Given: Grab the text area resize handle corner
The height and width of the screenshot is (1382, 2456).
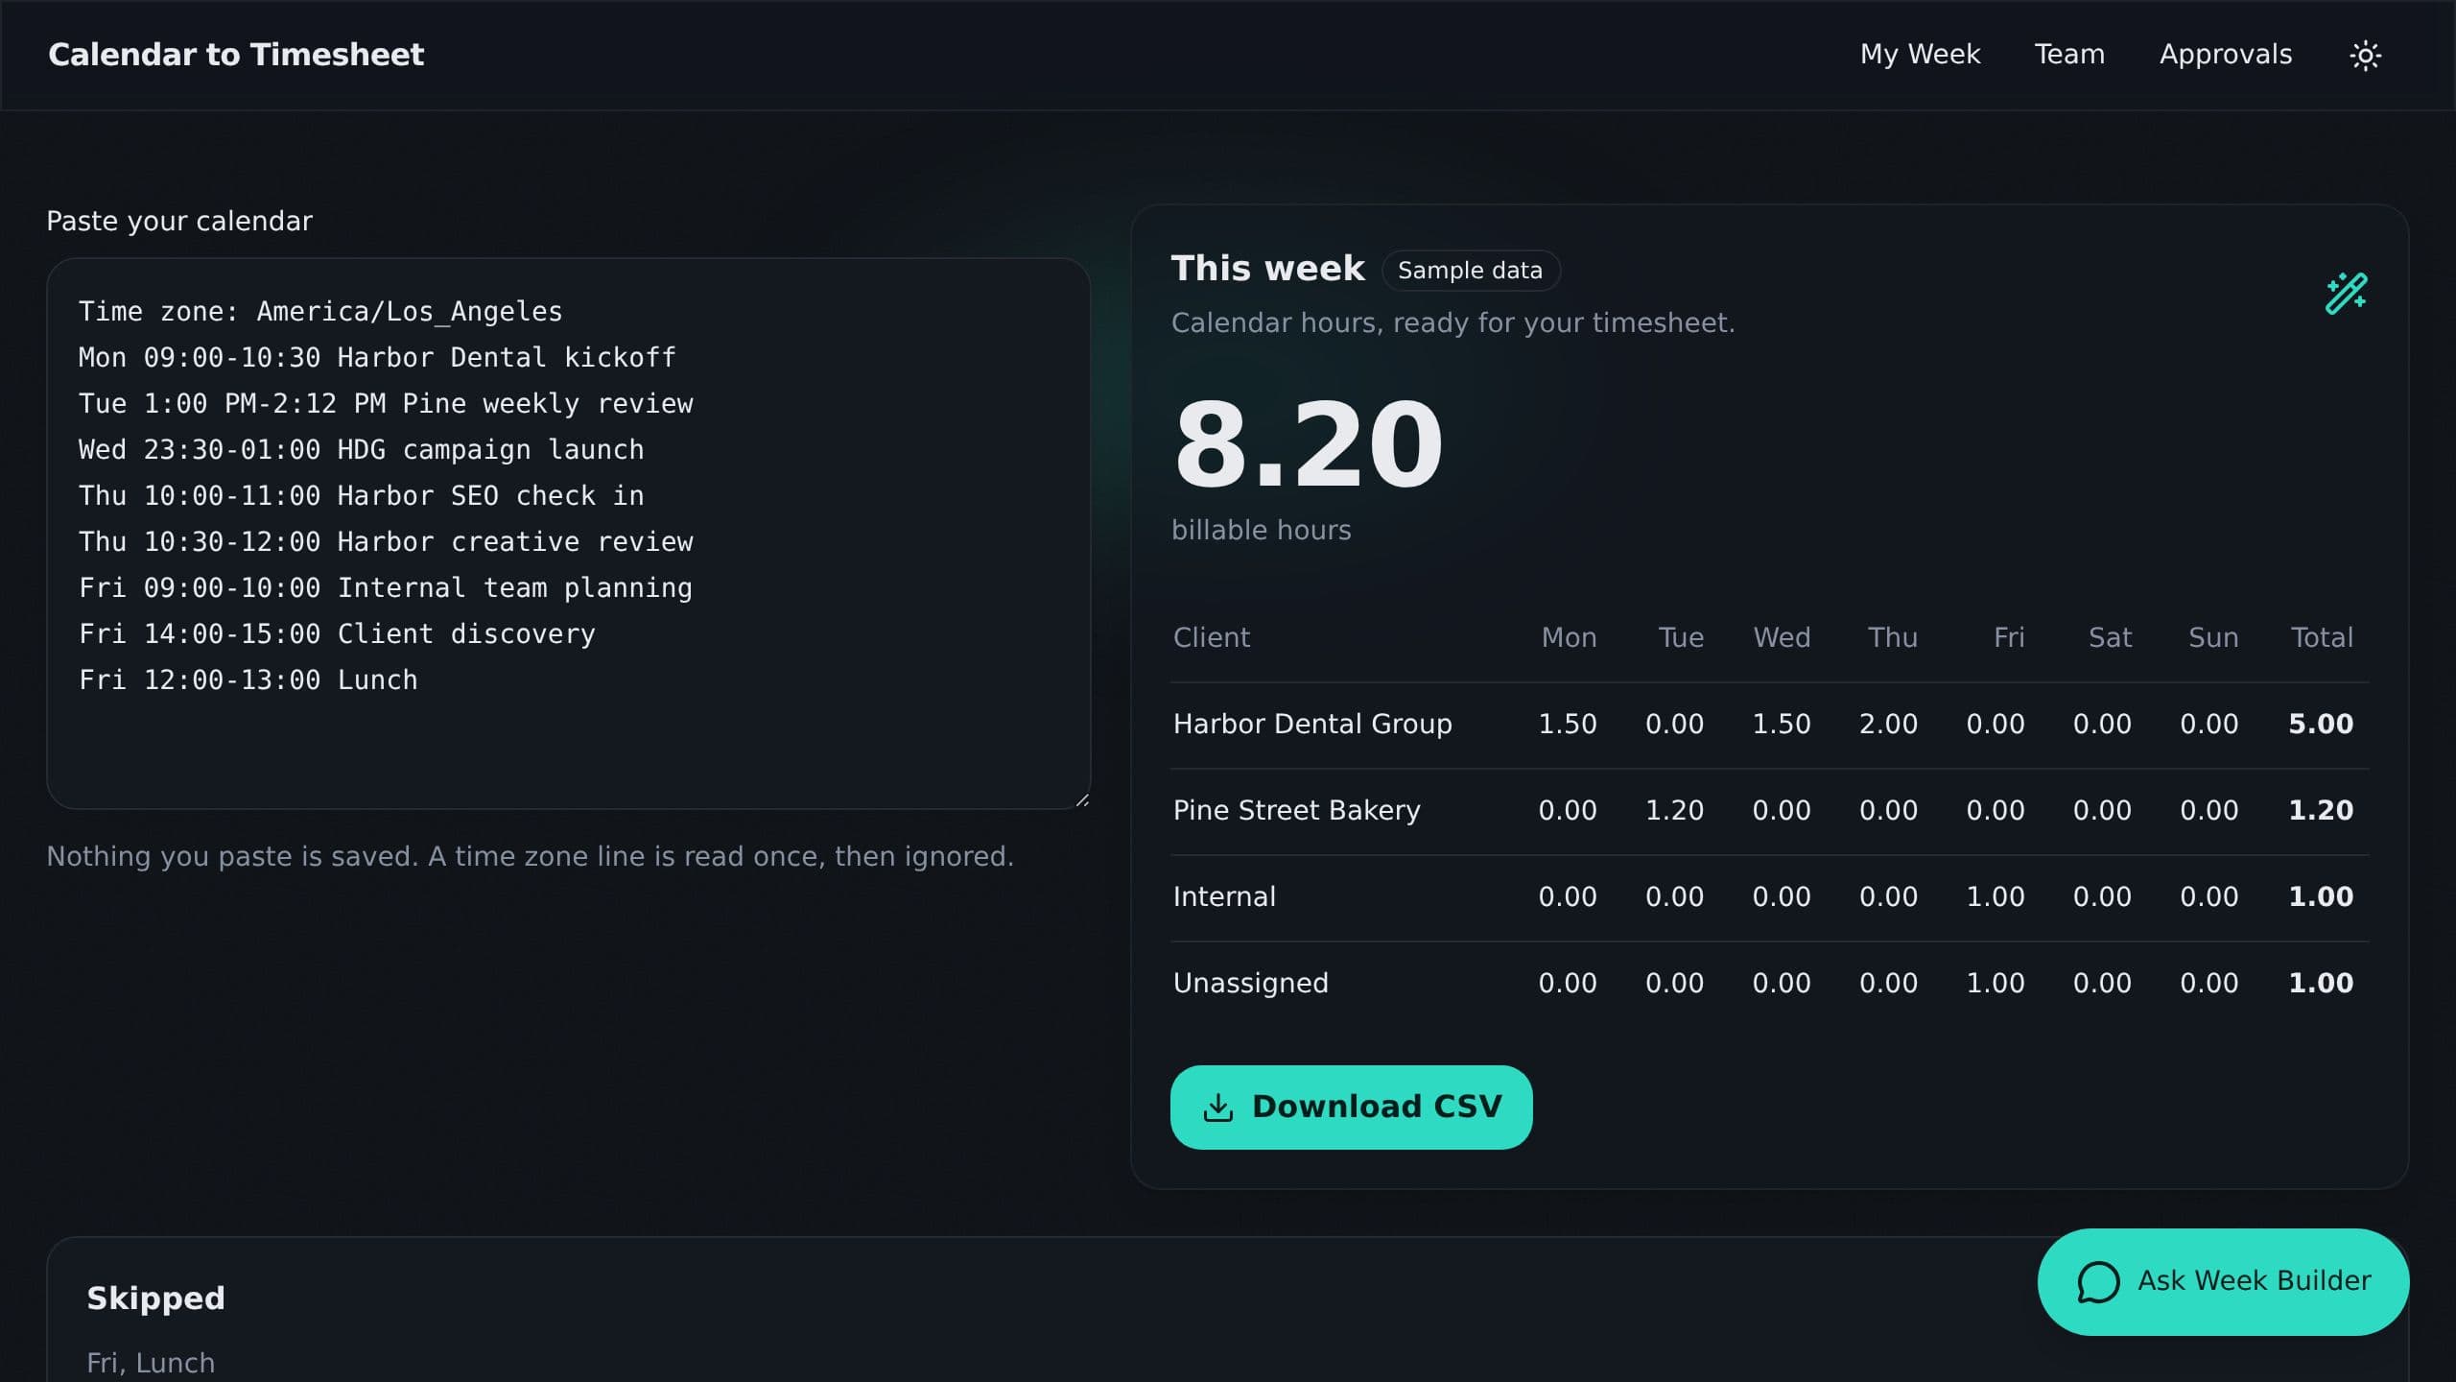Looking at the screenshot, I should [x=1082, y=800].
